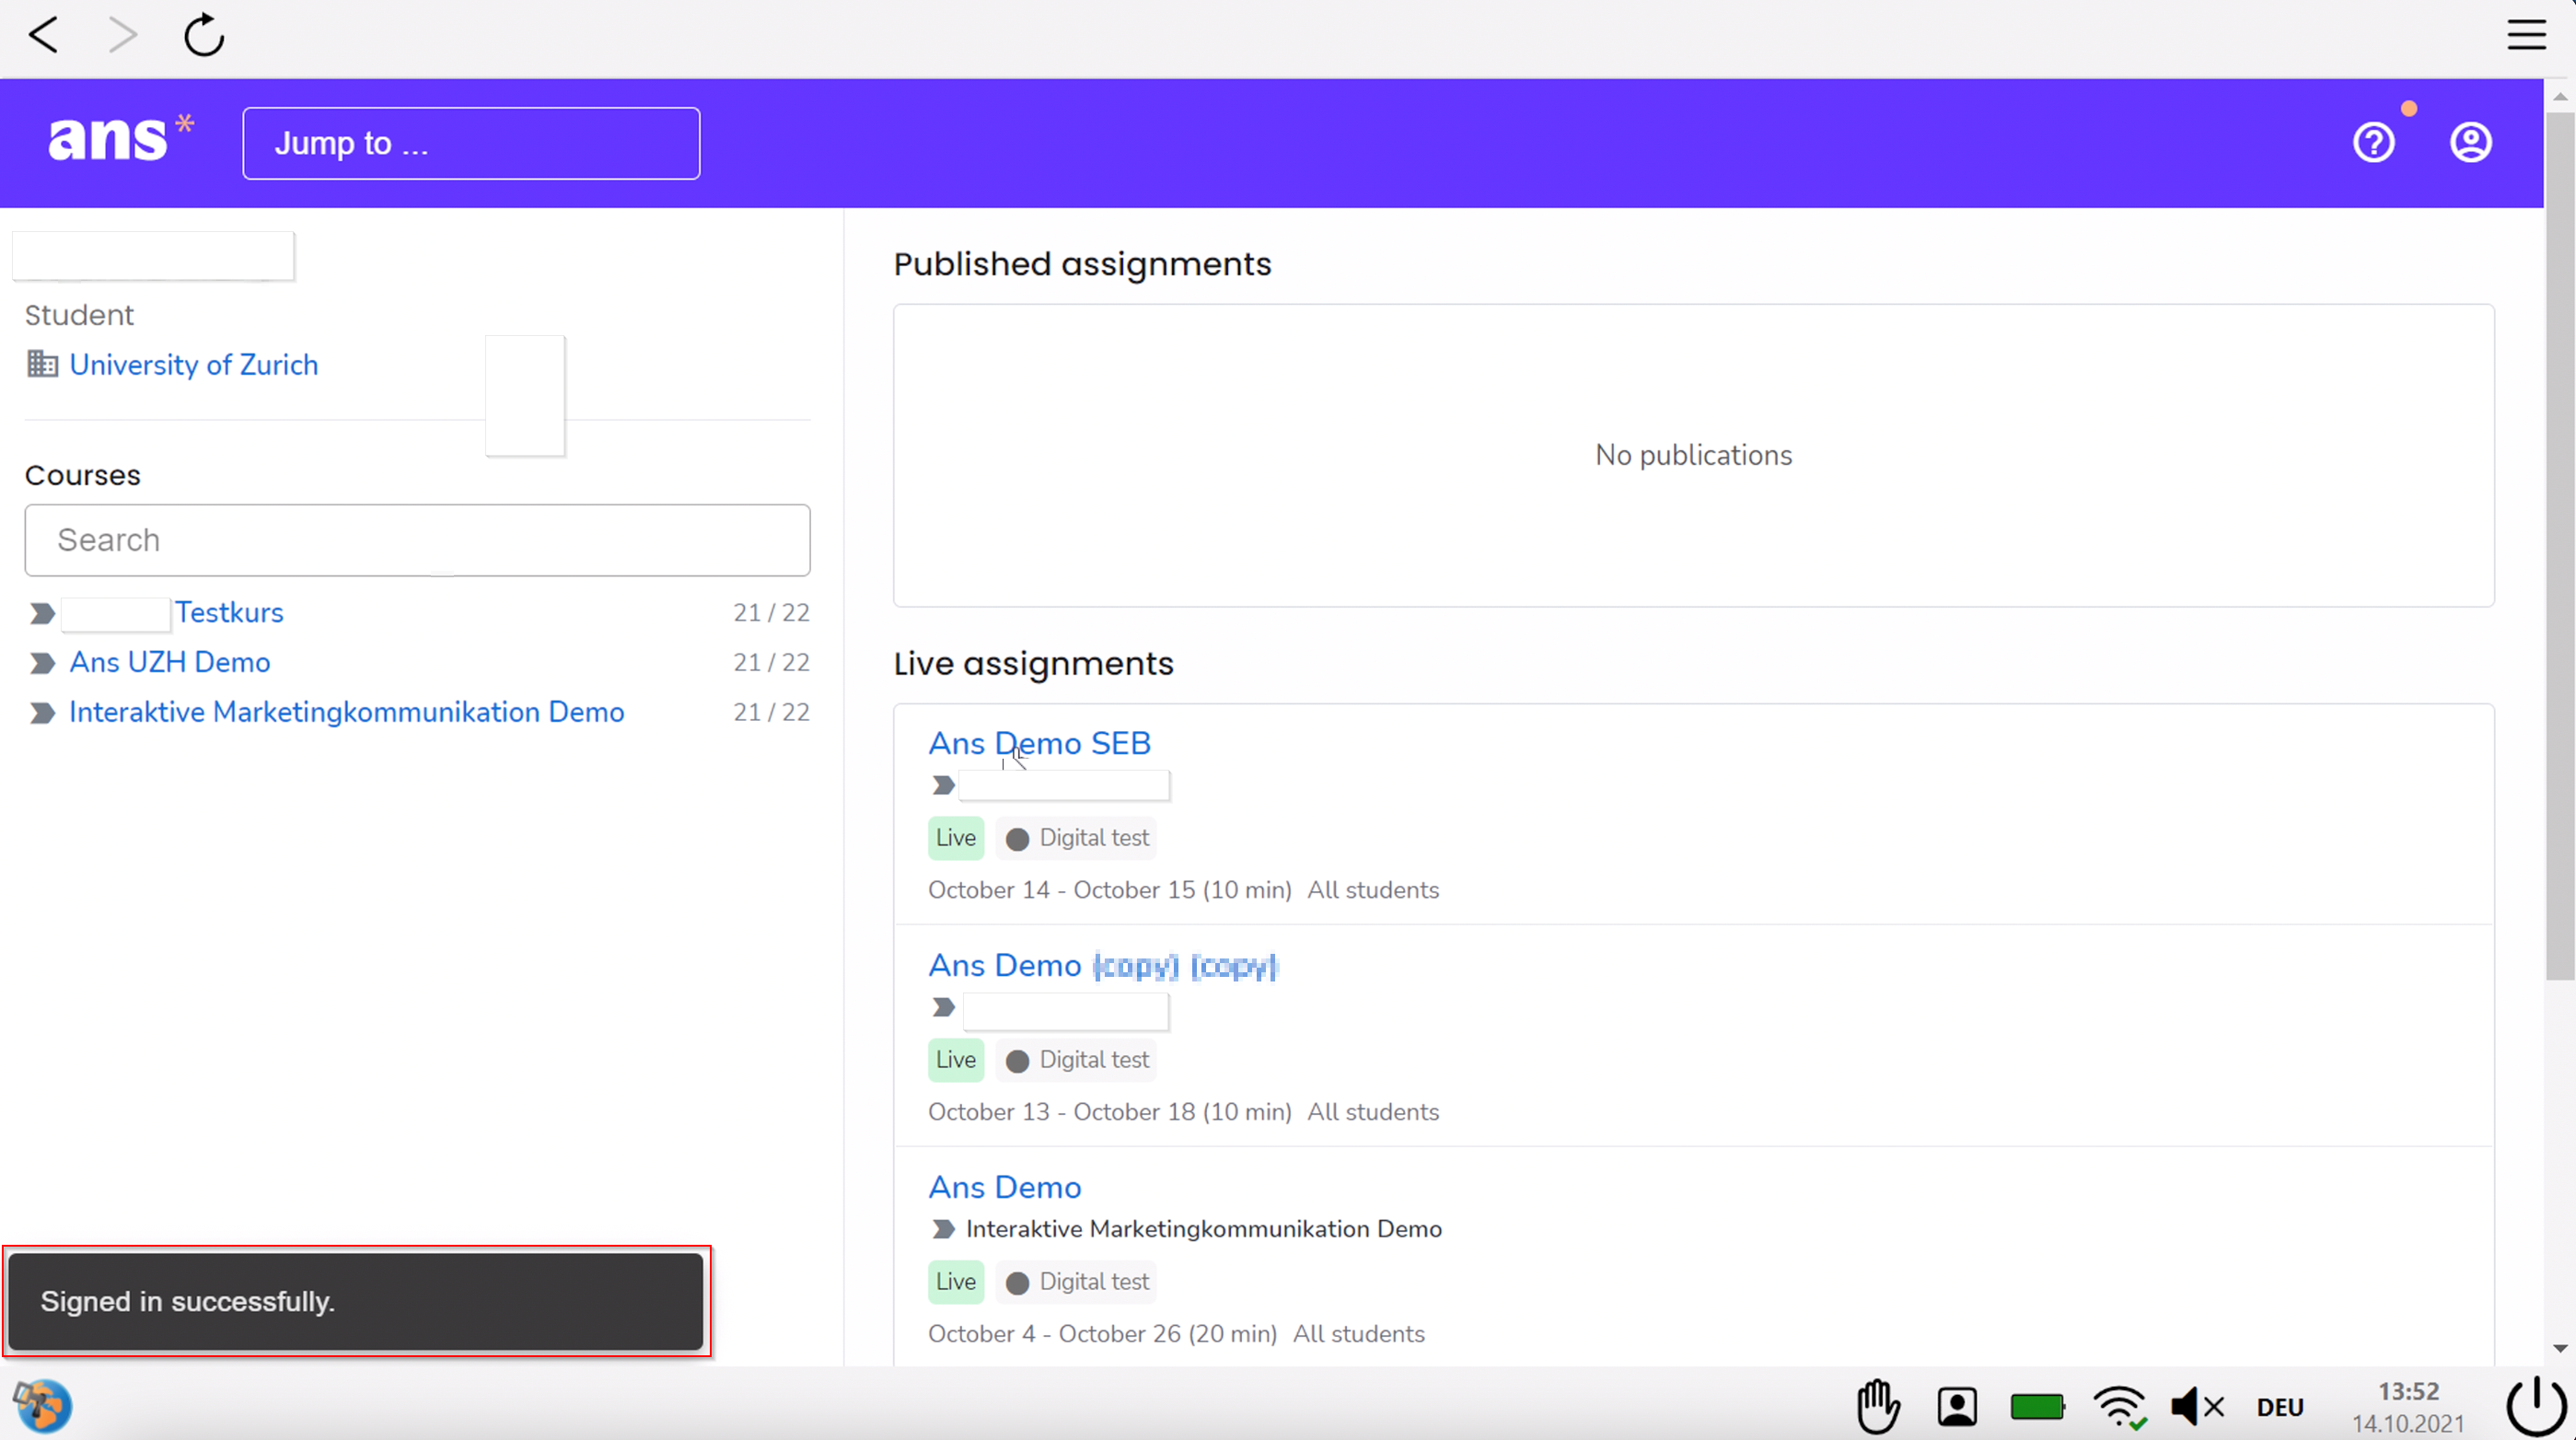This screenshot has height=1440, width=2576.
Task: Open the Testkurs course link
Action: point(229,612)
